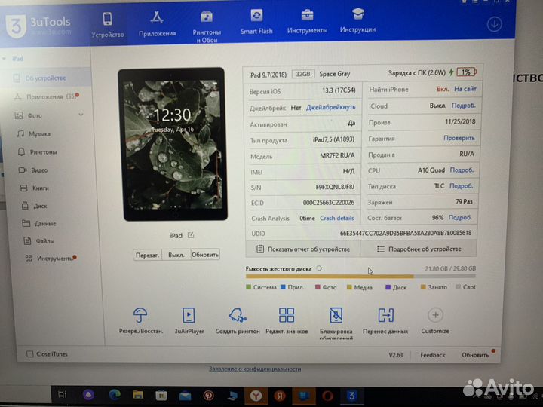Click the Crash details link

tap(337, 219)
